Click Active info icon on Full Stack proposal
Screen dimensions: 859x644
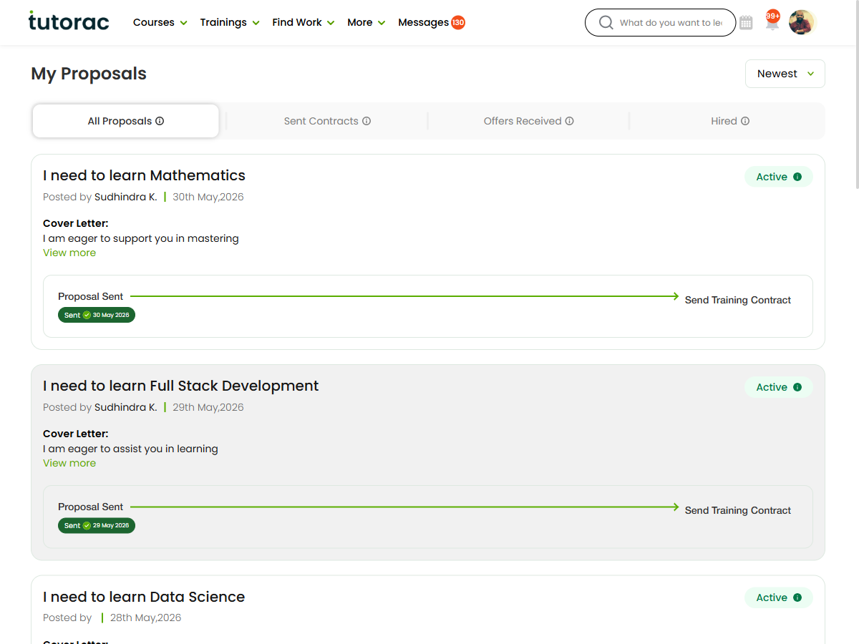[x=797, y=387]
